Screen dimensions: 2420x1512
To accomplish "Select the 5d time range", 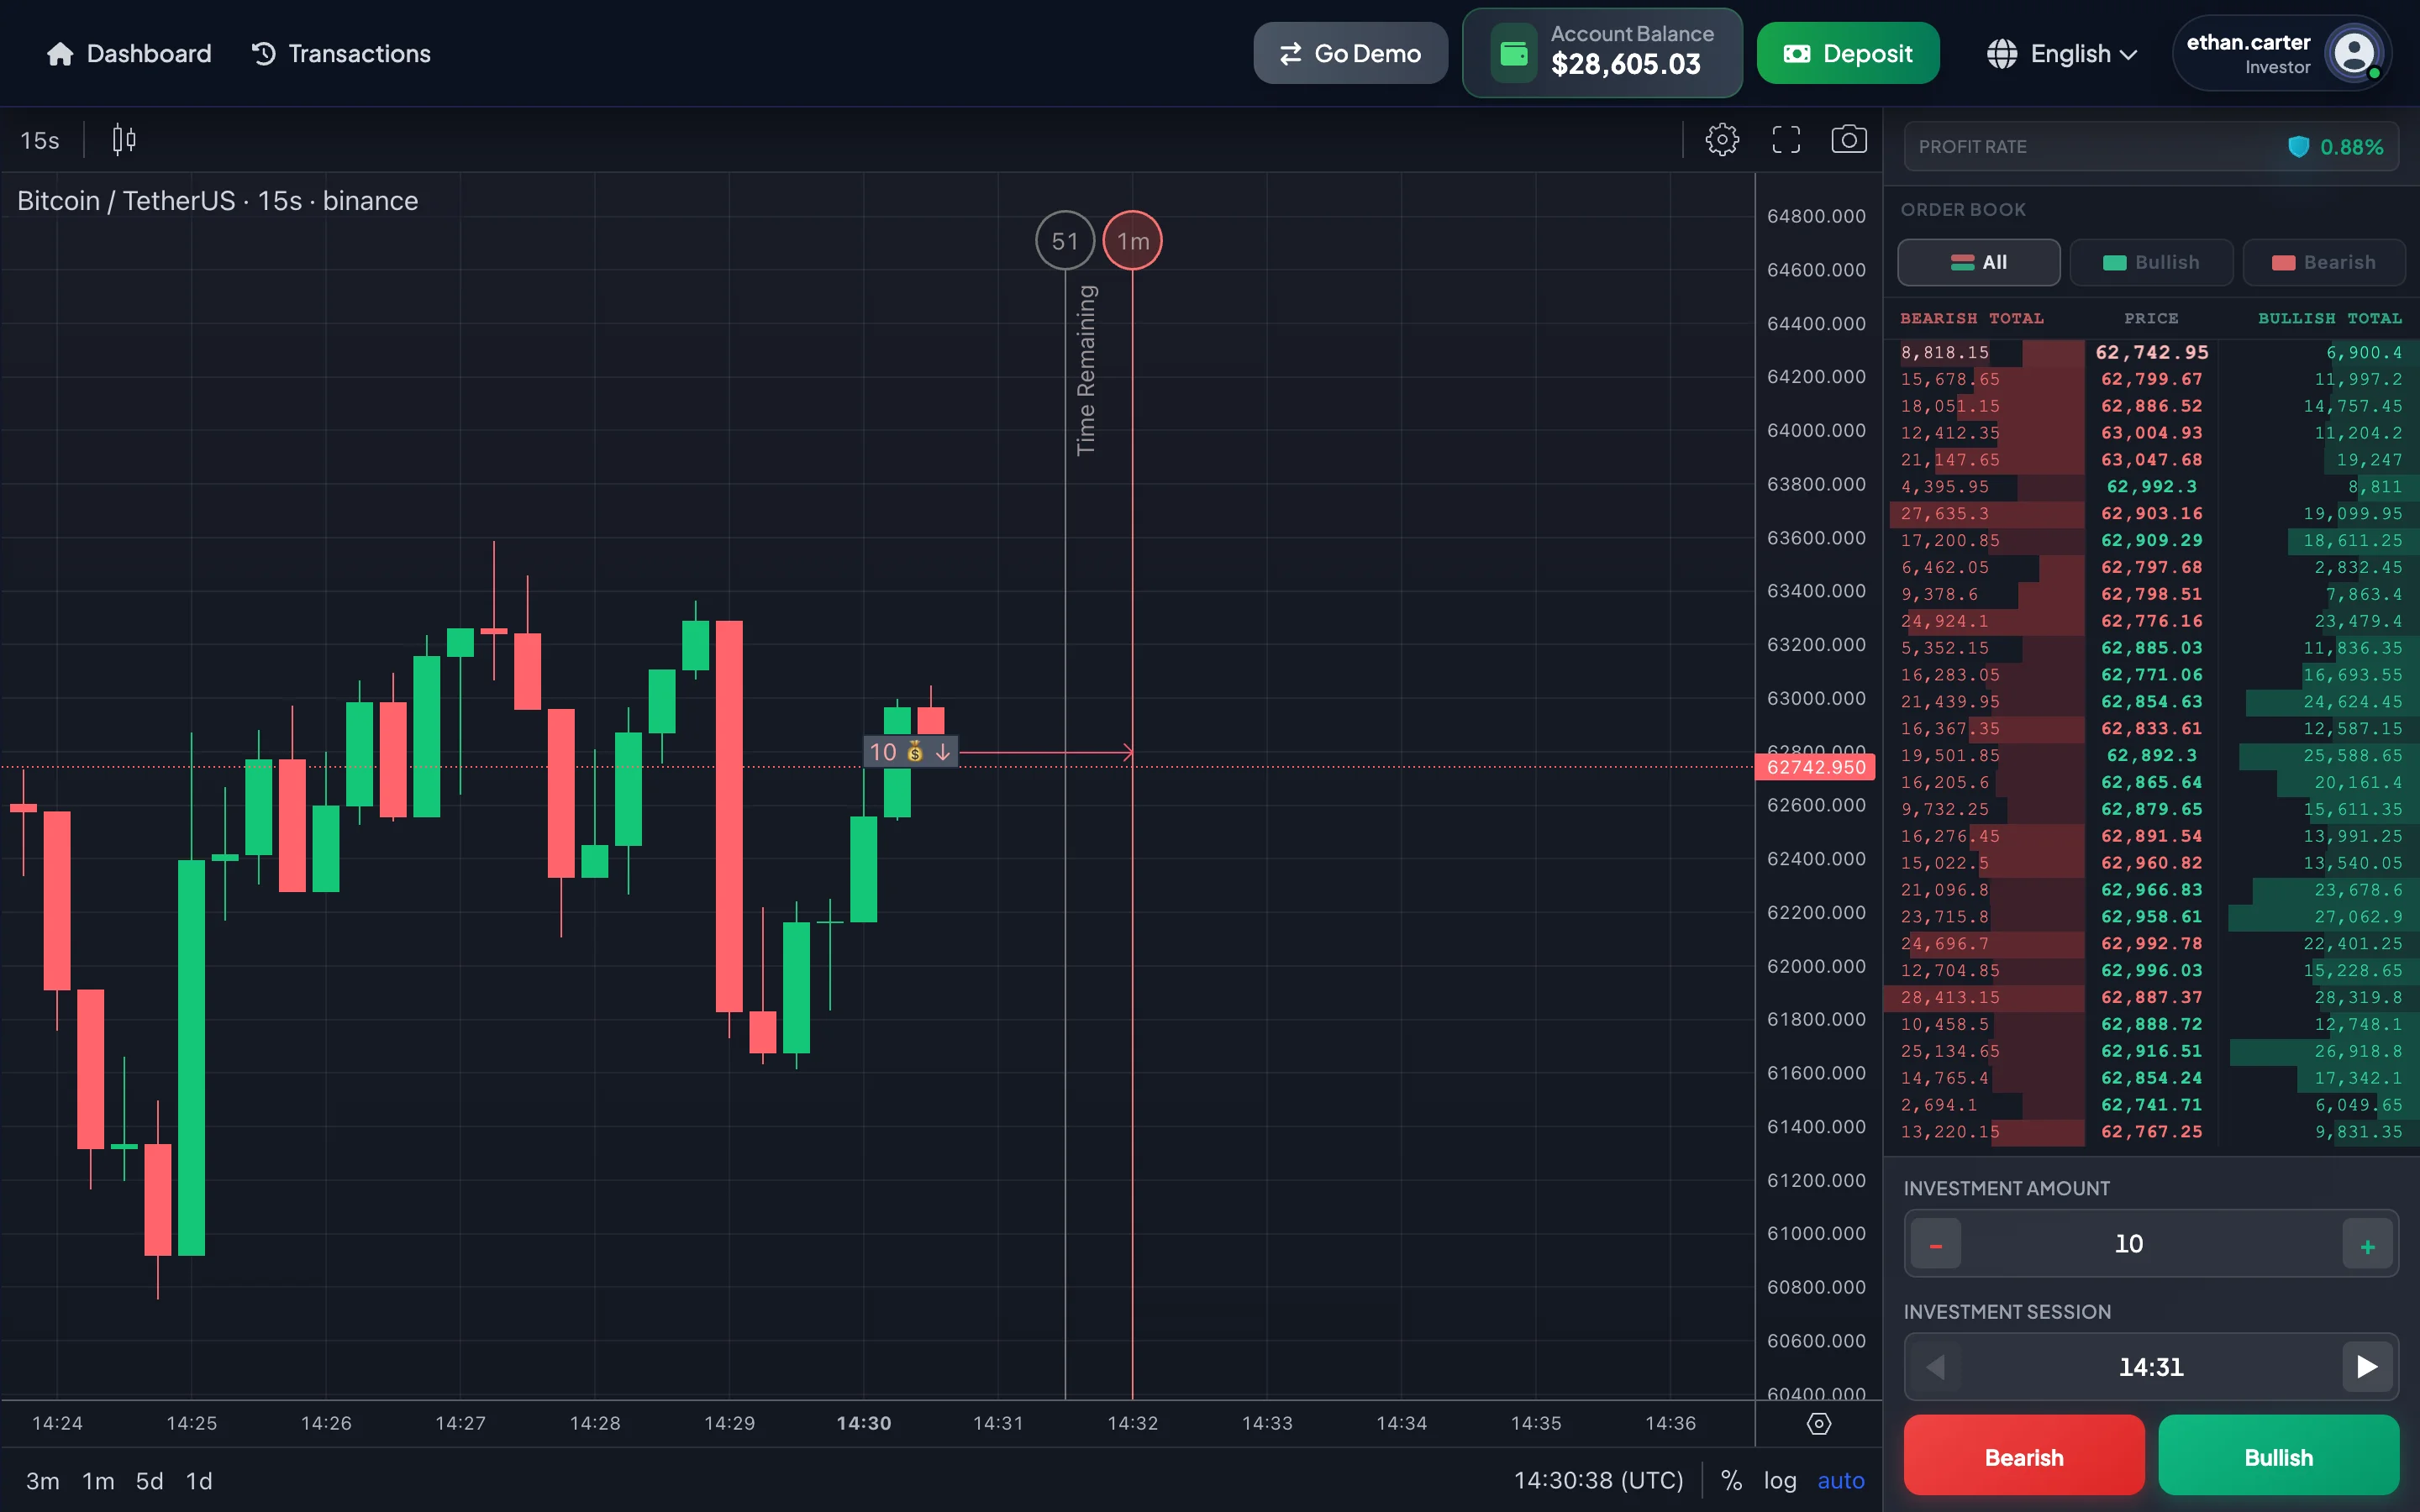I will [150, 1481].
